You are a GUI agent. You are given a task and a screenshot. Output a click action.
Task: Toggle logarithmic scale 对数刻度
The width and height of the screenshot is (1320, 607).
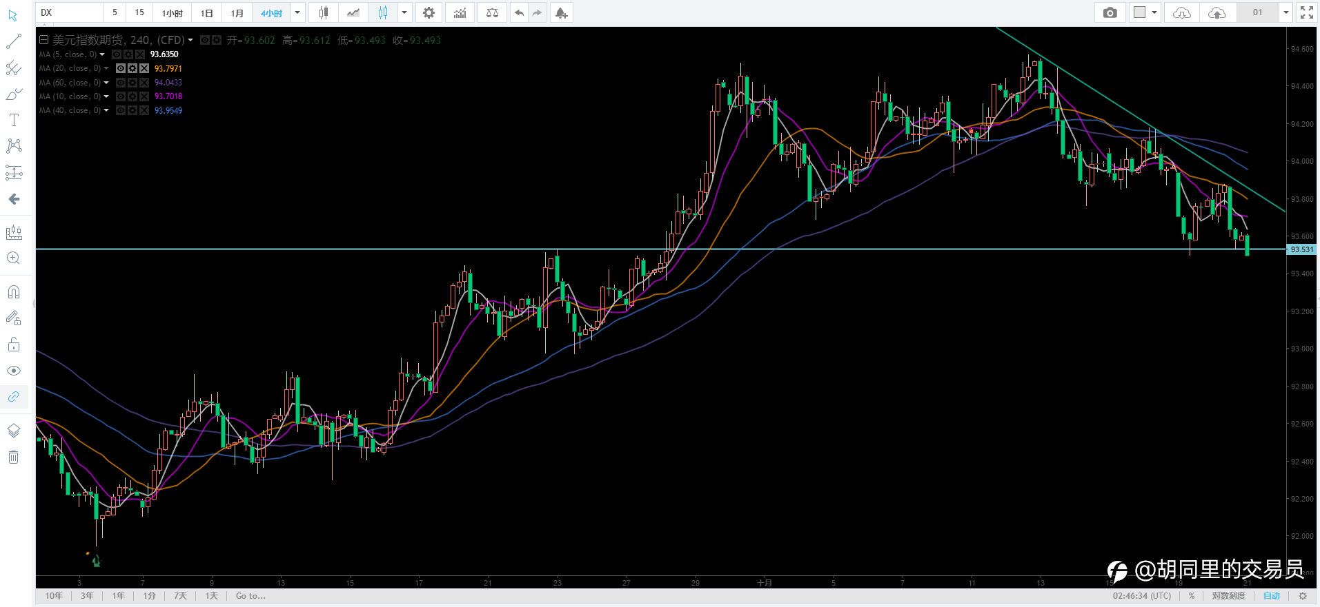(x=1229, y=596)
